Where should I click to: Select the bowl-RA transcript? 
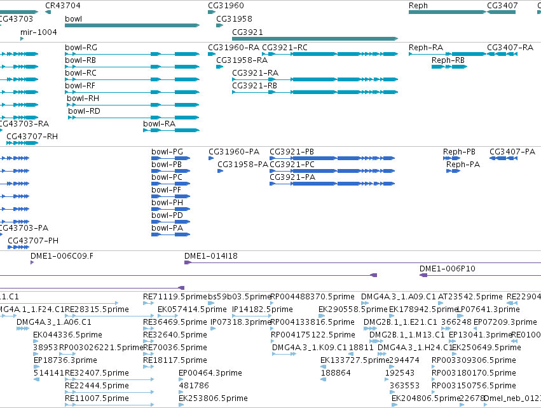click(x=172, y=130)
